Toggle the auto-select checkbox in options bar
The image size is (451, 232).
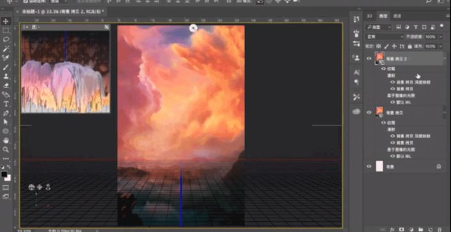click(x=26, y=1)
